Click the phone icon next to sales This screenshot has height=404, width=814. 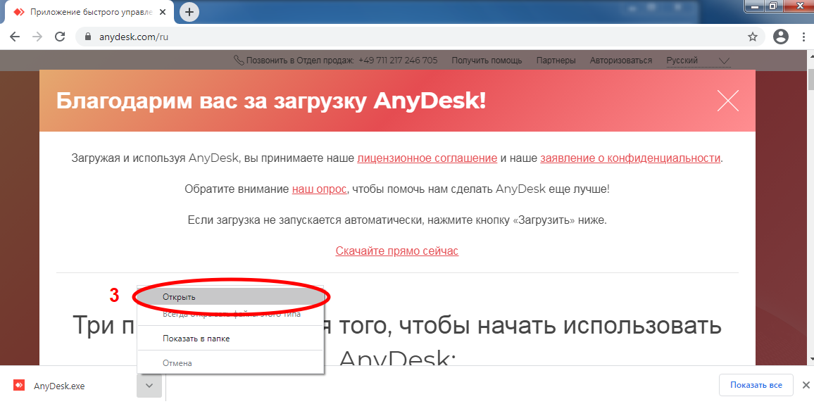coord(239,60)
